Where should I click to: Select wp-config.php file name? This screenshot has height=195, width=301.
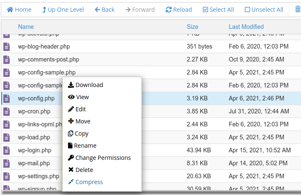(36, 98)
